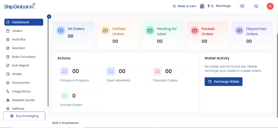The width and height of the screenshot is (278, 128).
Task: Click the Disputed Orders red icon
Action: 157,71
